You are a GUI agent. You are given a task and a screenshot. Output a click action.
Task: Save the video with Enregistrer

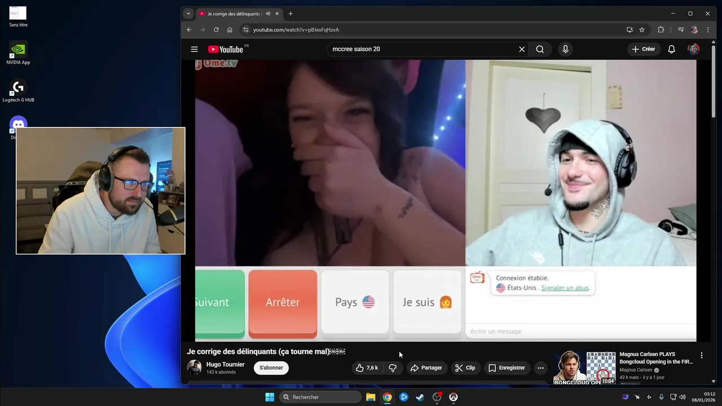pos(507,368)
